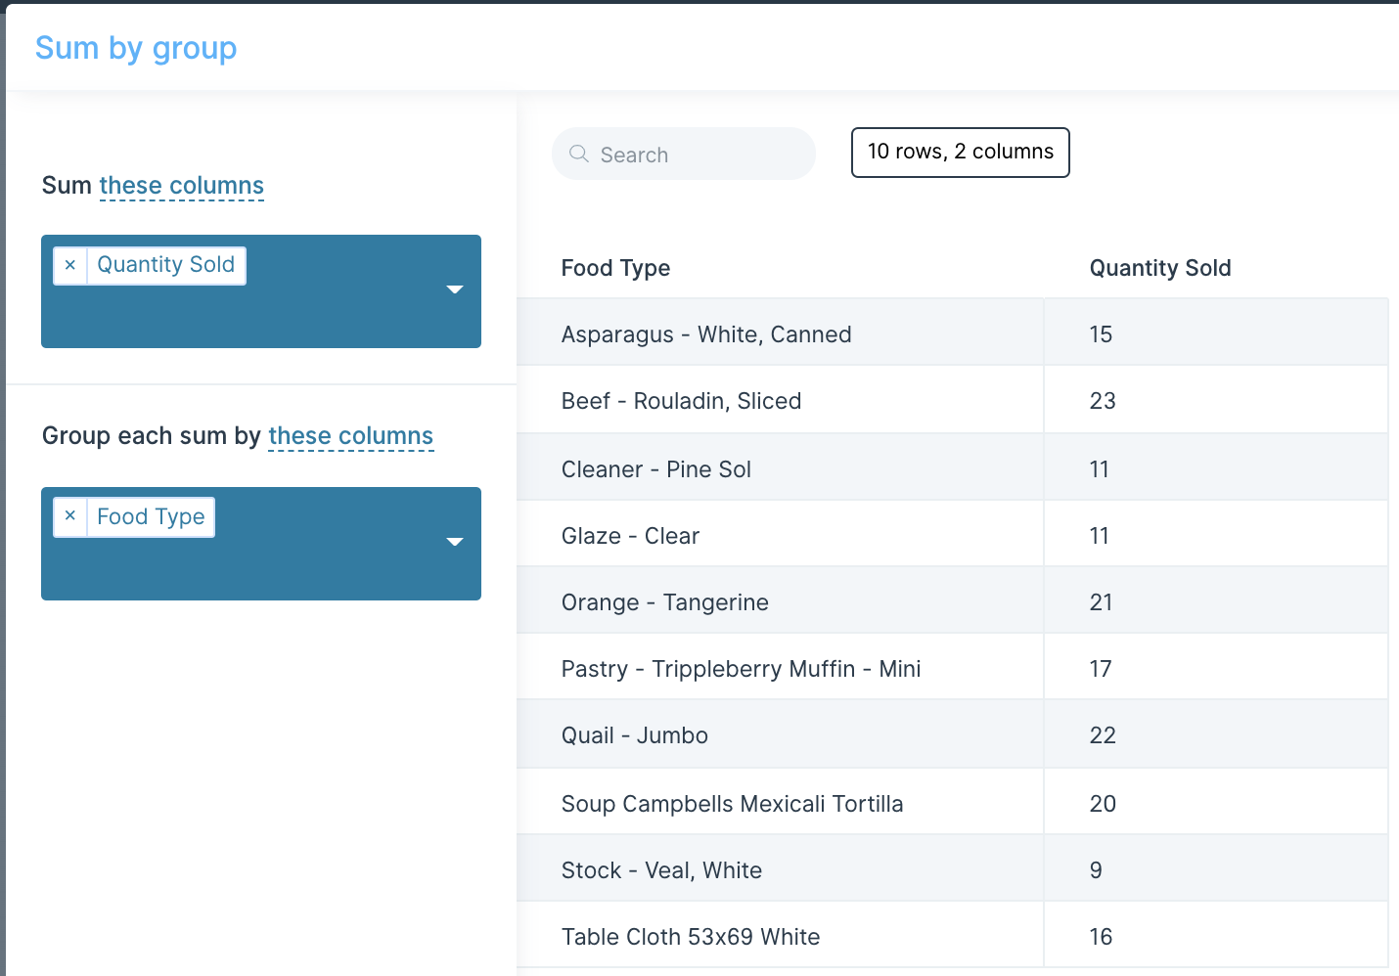Click the Search input field
1399x976 pixels.
click(x=684, y=154)
